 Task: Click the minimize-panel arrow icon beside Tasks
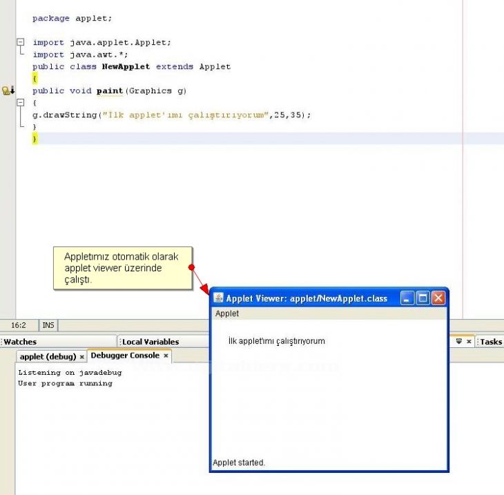459,341
